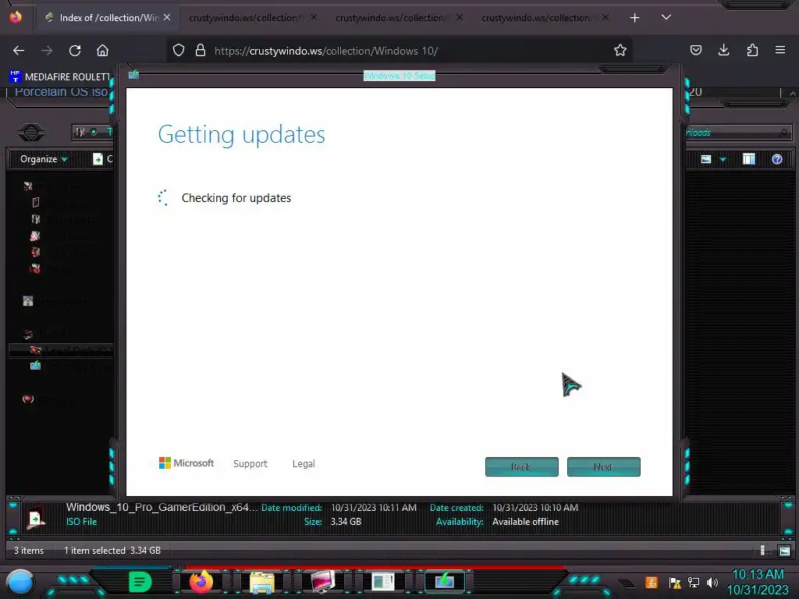
Task: Toggle the Explorer preview pane icon
Action: point(749,159)
